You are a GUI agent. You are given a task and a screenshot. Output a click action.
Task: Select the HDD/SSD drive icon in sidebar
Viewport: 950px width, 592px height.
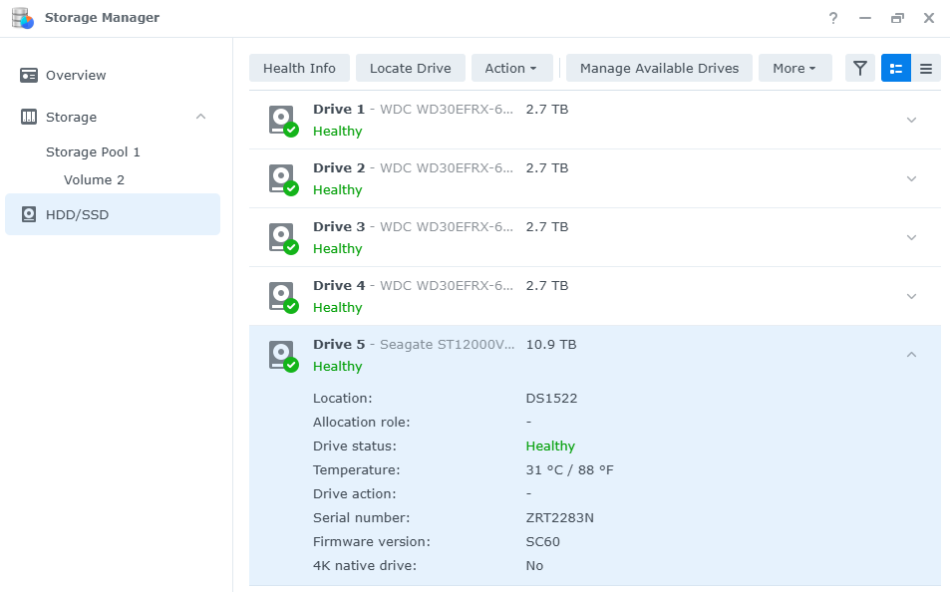29,214
